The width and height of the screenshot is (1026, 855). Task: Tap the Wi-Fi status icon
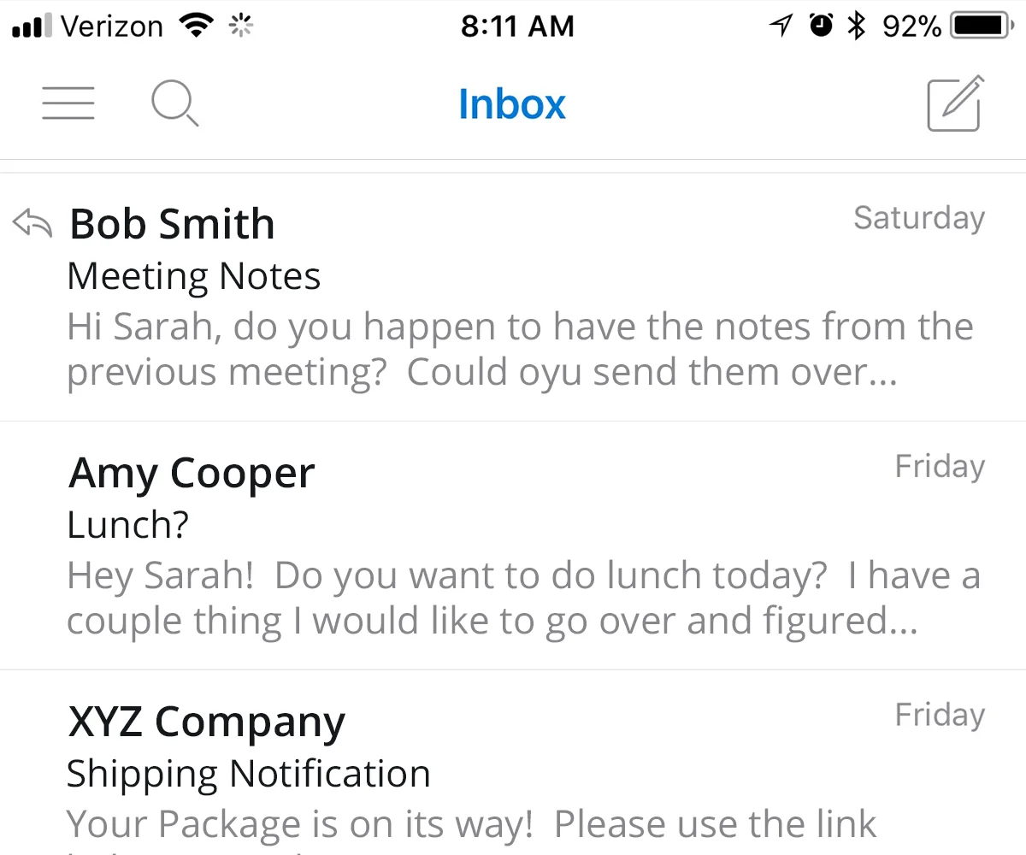[198, 27]
